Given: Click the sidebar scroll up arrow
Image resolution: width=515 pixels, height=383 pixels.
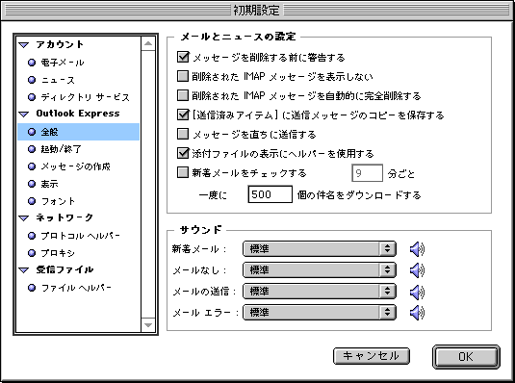Looking at the screenshot, I should (x=148, y=43).
